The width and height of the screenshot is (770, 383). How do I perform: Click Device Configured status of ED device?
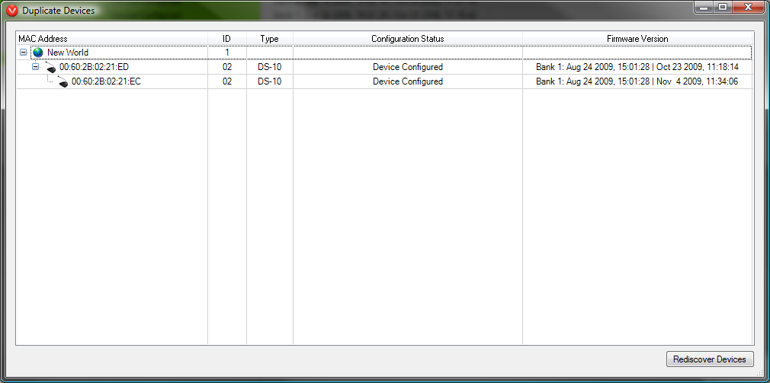(x=407, y=67)
